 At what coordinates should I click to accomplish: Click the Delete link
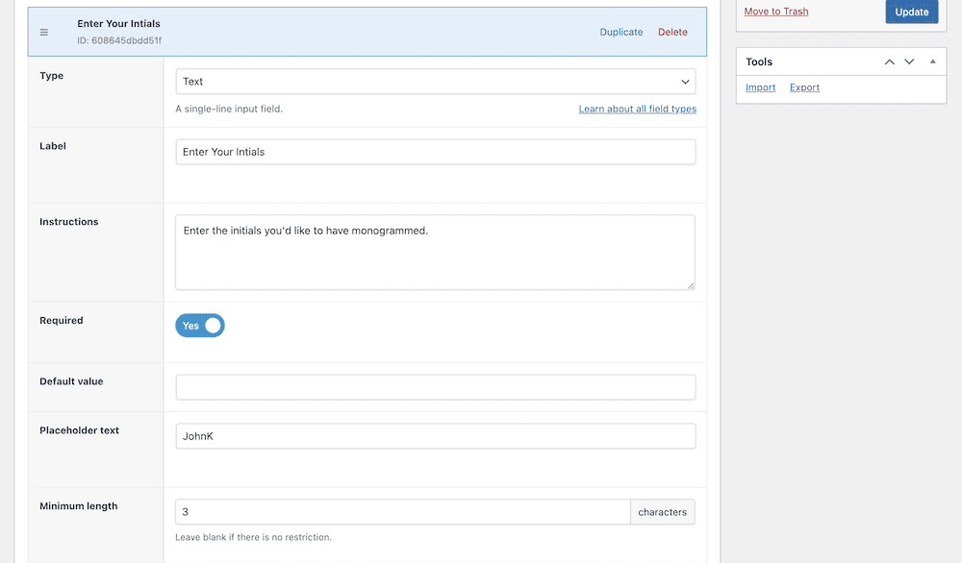point(672,32)
